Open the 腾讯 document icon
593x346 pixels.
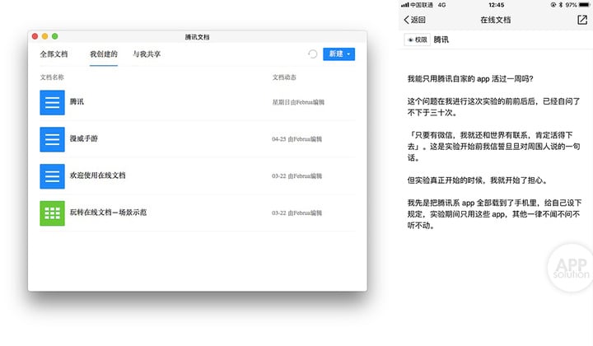point(52,102)
